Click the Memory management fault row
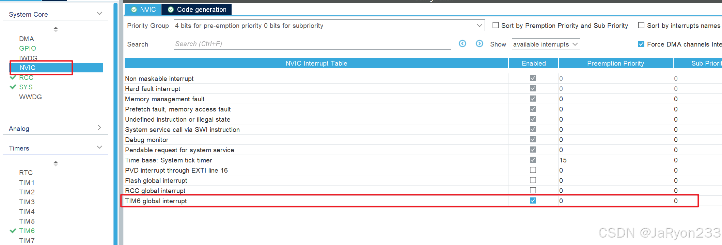Viewport: 722px width, 245px height. point(423,99)
